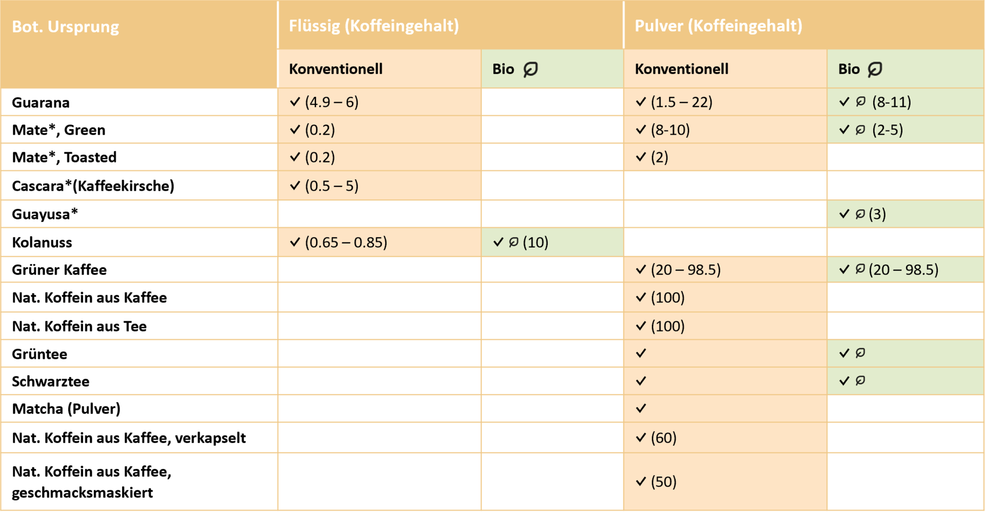Click the leaf icon in Guarana's Pulver Bio cell

coord(861,101)
